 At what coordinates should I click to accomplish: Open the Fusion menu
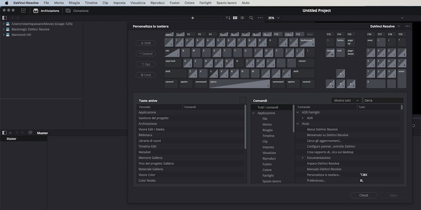click(175, 3)
